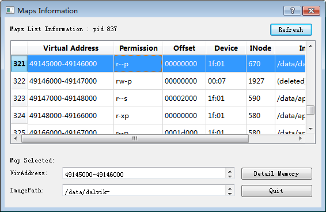
Task: Click VirAddress field up stepper arrow
Action: pyautogui.click(x=230, y=172)
